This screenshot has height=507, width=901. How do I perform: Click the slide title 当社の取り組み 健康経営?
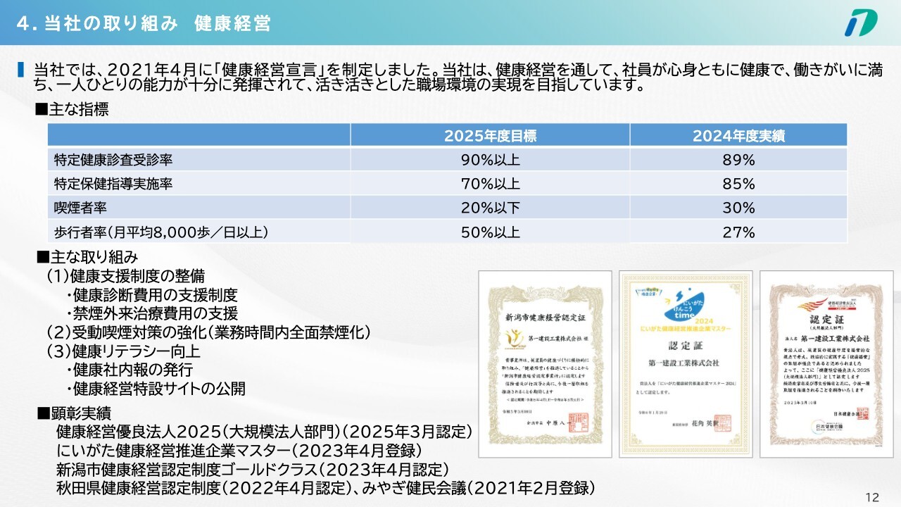[x=144, y=23]
